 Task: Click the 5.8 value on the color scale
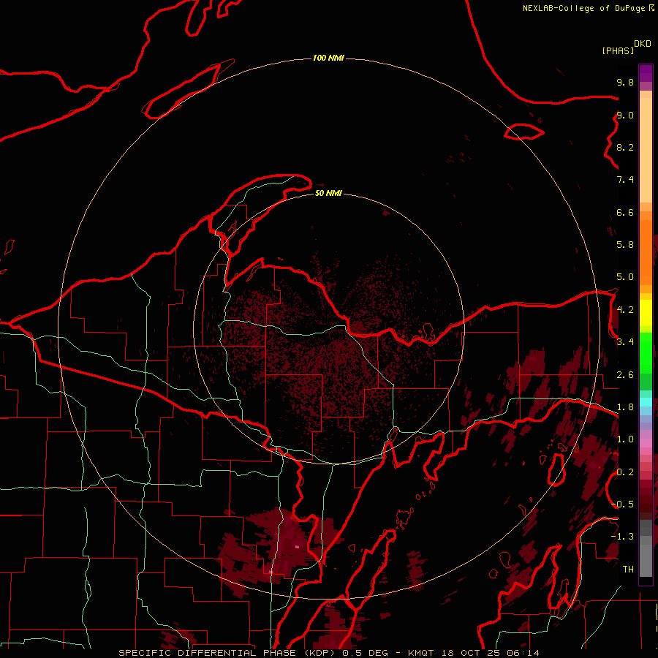pyautogui.click(x=625, y=245)
